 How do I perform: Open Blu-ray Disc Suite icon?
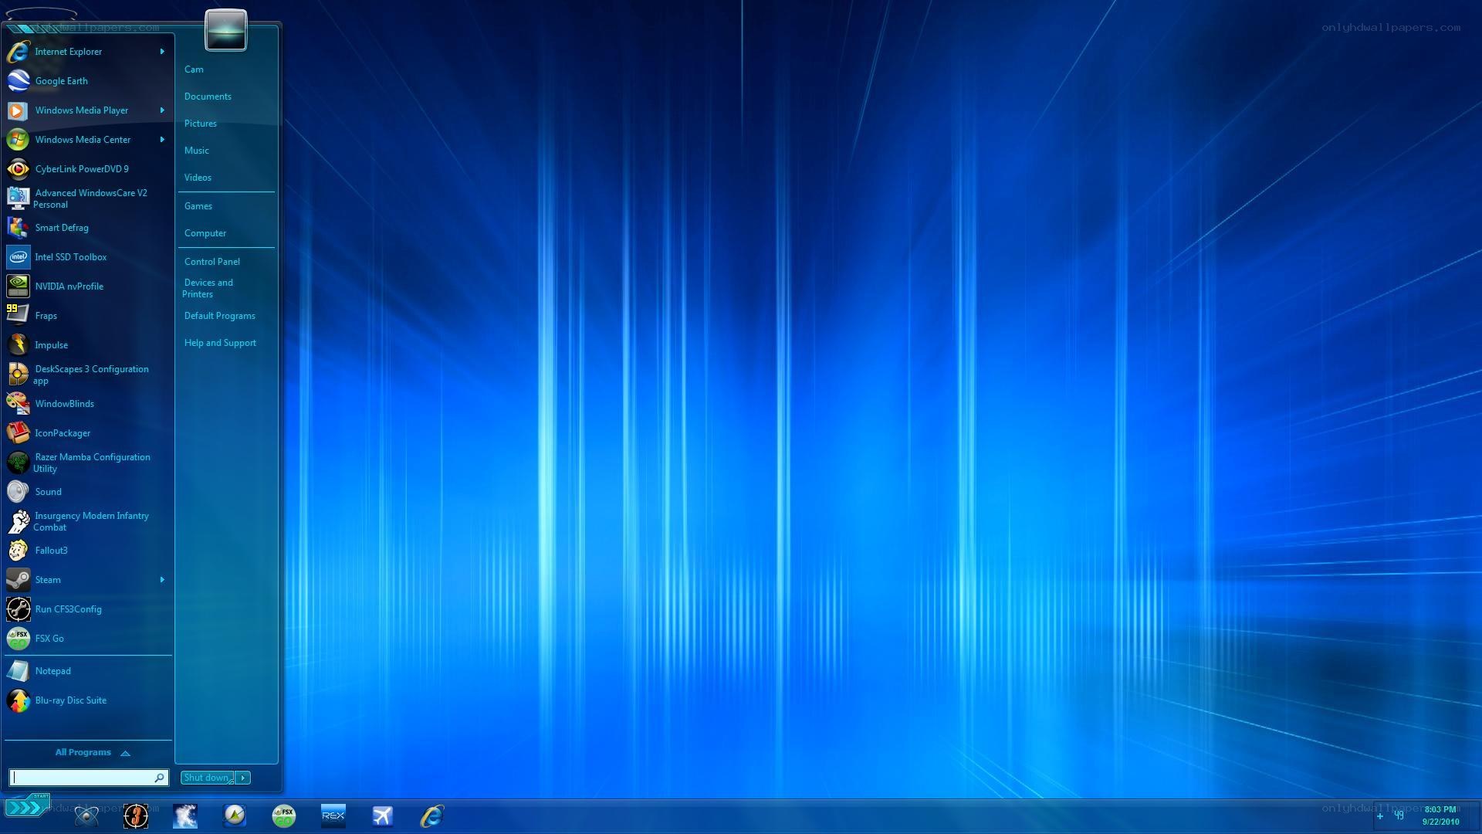click(18, 700)
